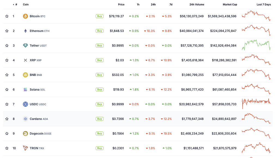Screen dimensions: 279x158
Task: Click the Dogecoin logo icon
Action: click(x=25, y=133)
